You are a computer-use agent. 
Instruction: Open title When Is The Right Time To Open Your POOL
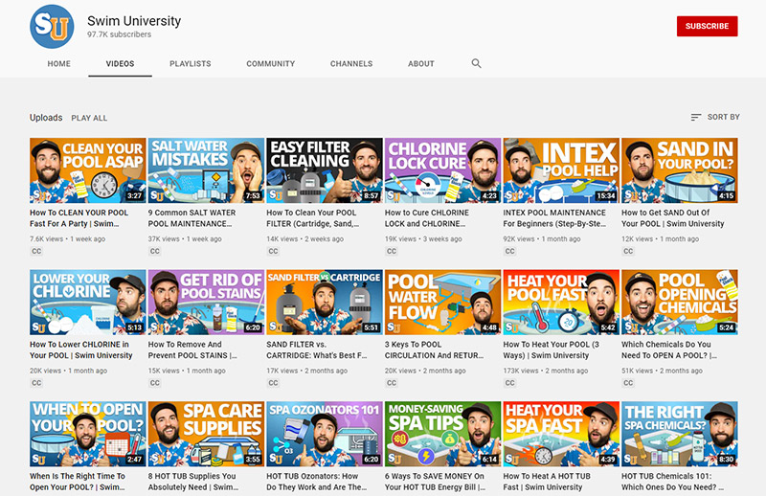(78, 482)
